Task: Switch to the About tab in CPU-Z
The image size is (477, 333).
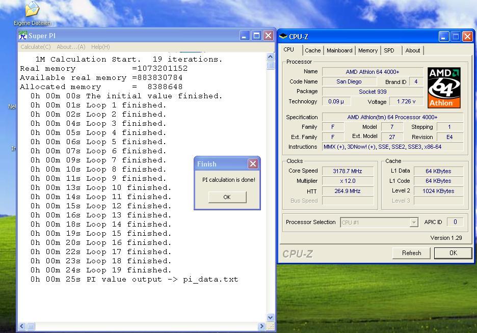Action: click(x=412, y=50)
